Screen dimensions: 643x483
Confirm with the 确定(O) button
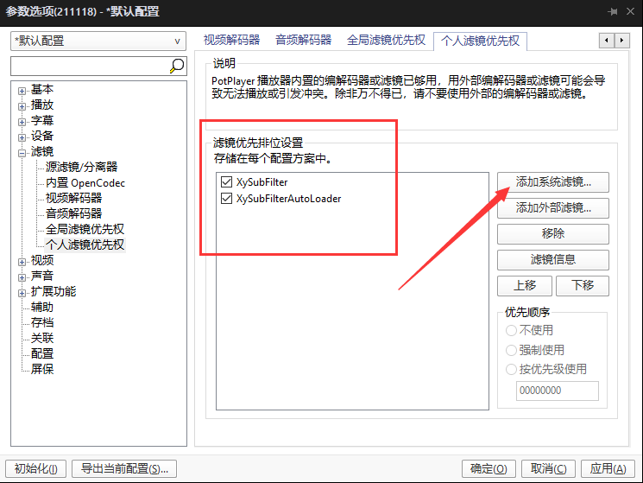pyautogui.click(x=489, y=468)
